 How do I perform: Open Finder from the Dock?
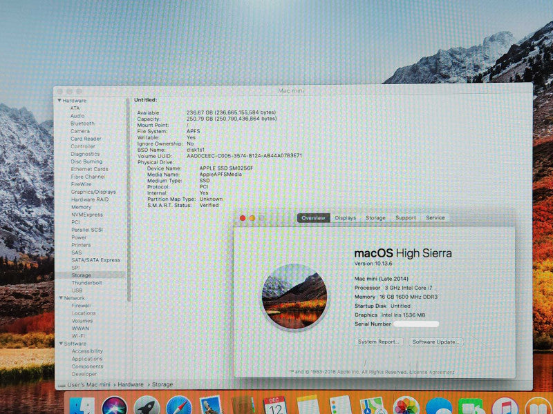(x=82, y=406)
